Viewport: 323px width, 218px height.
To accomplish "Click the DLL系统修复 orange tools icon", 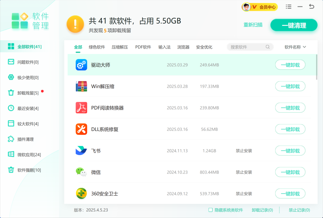I will (81, 129).
